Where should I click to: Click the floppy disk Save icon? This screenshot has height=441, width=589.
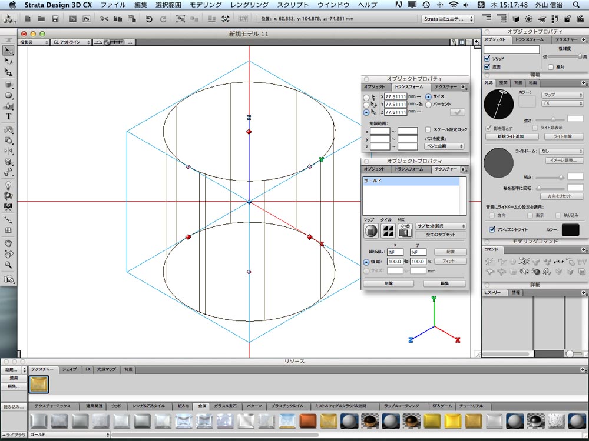tap(55, 19)
